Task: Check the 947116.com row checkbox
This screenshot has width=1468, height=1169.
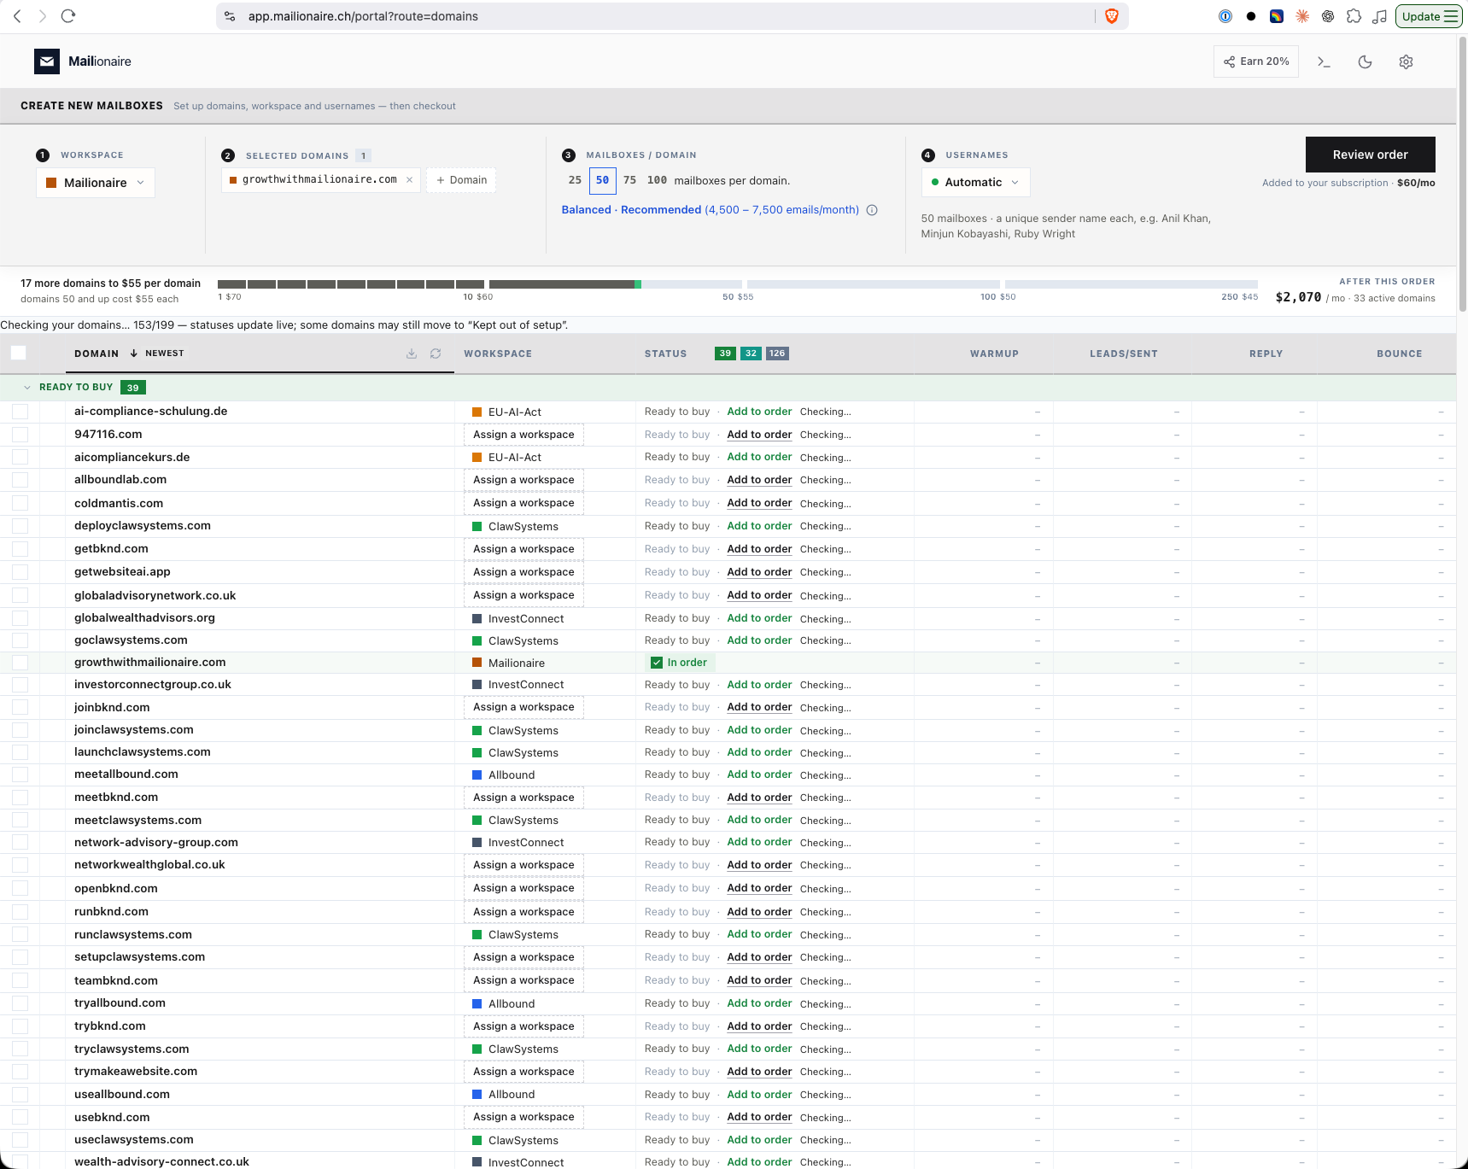Action: (x=20, y=435)
